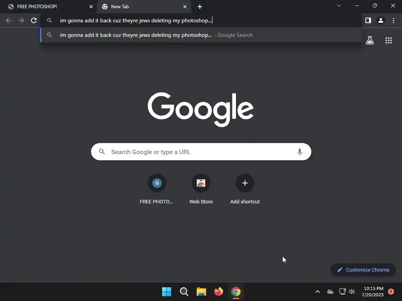Viewport: 402px width, 301px height.
Task: Open Windows taskbar search
Action: 184,292
